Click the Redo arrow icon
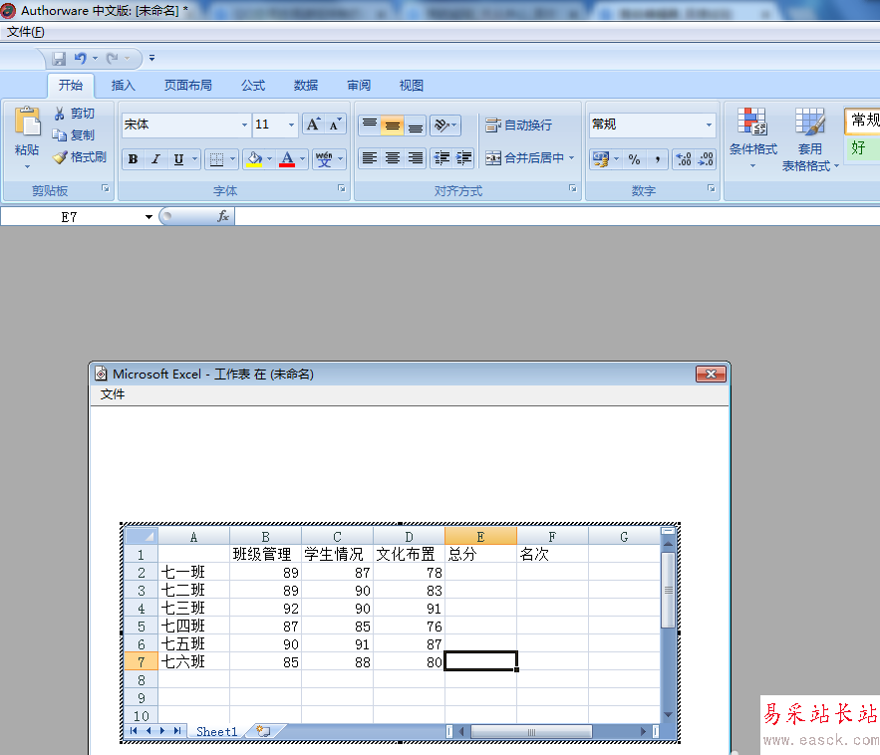Viewport: 880px width, 755px height. 113,59
